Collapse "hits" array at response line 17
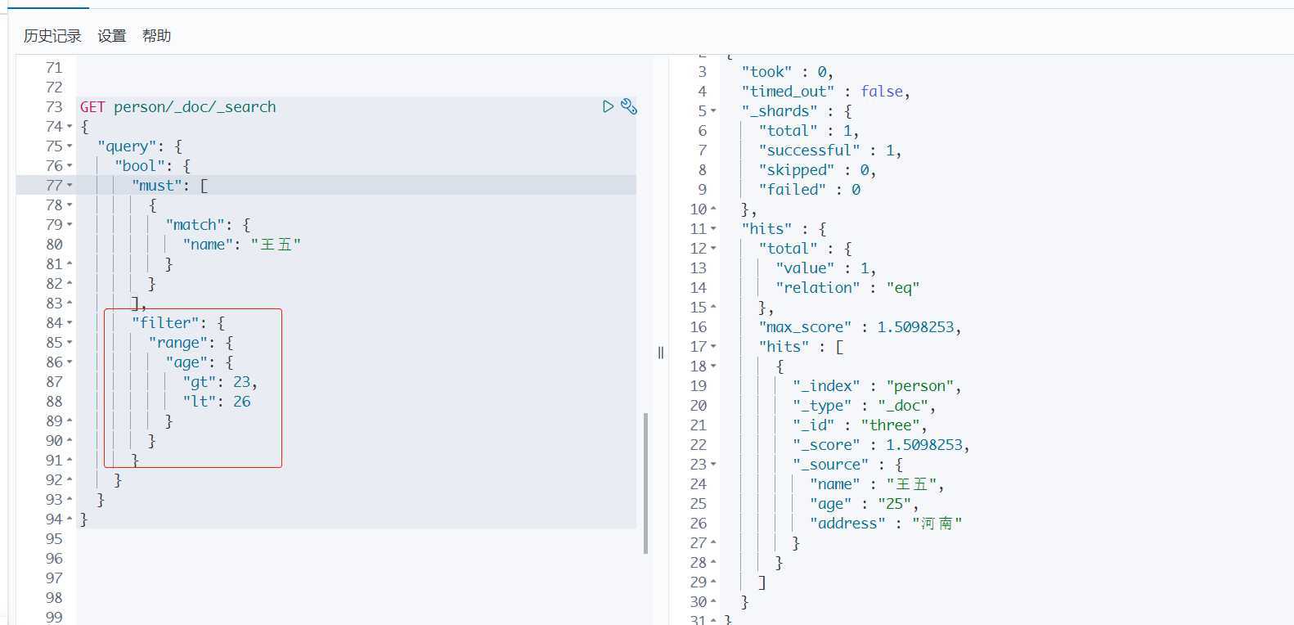 click(x=713, y=347)
